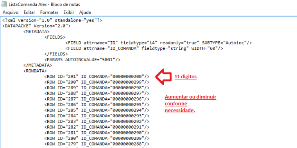297x148 pixels.
Task: Click the PARAMS AUTOINCVALUE="5001" line
Action: (82, 60)
